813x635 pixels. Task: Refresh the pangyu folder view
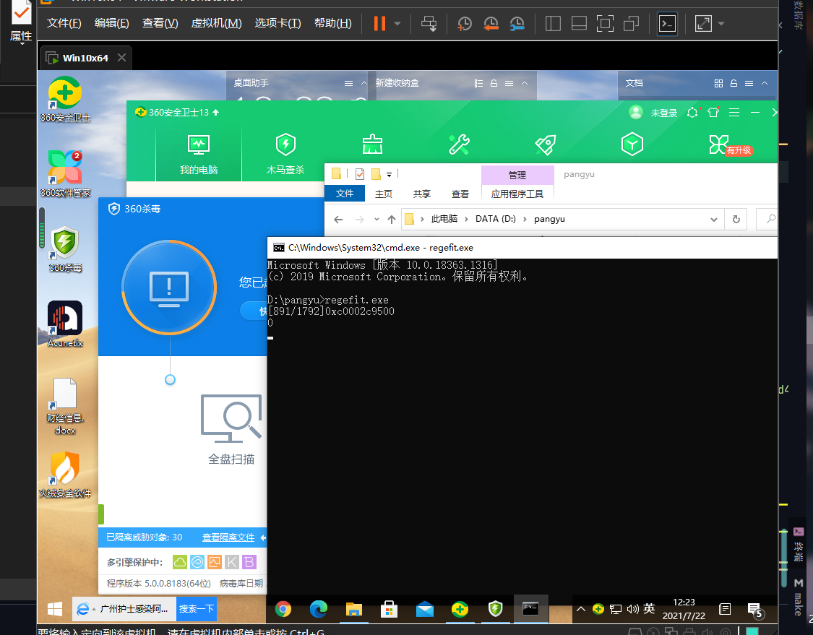736,220
